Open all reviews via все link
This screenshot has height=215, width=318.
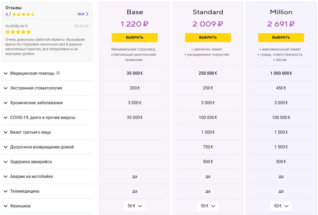point(81,14)
